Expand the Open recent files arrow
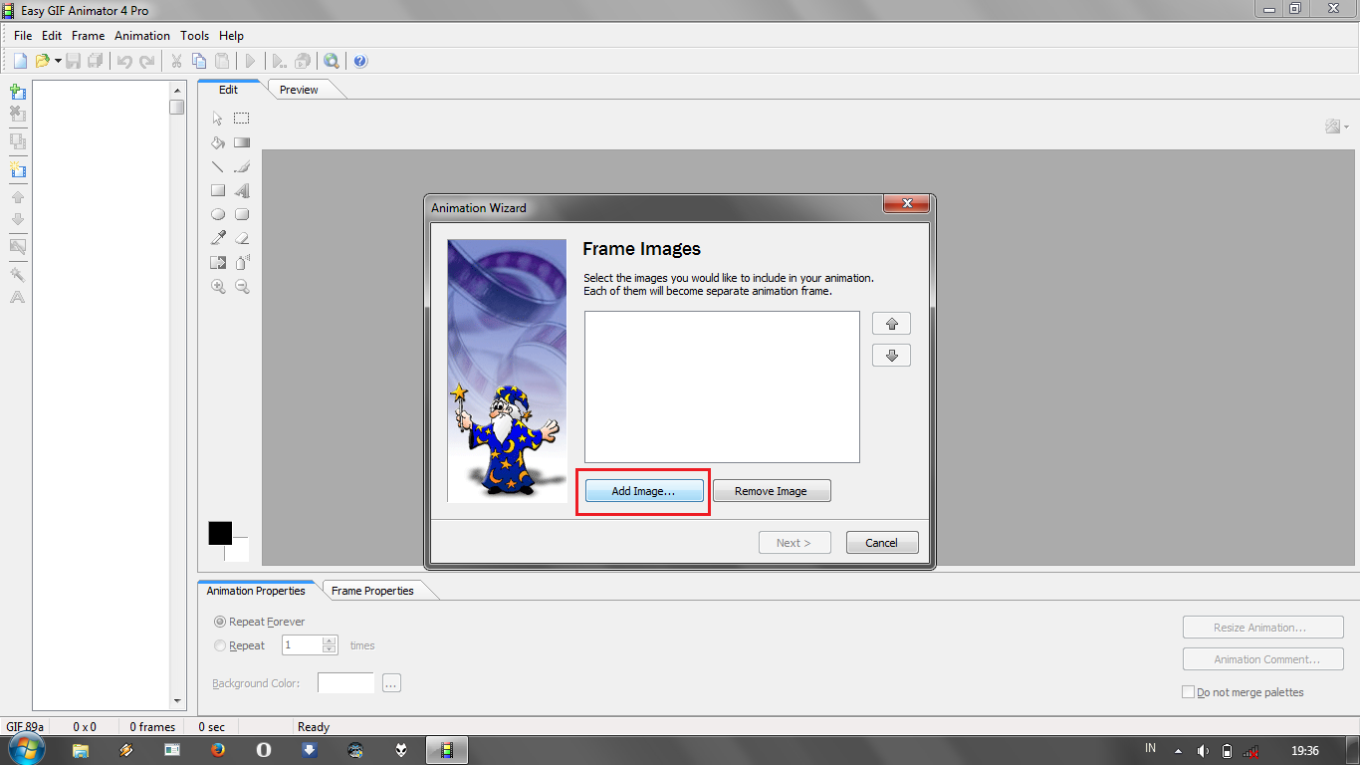The width and height of the screenshot is (1360, 765). [58, 62]
